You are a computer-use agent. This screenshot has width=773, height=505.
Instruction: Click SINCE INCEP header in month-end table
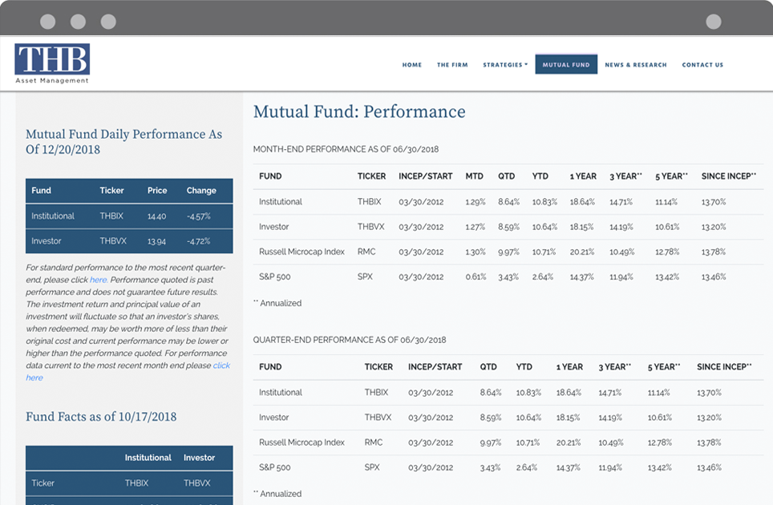point(729,176)
